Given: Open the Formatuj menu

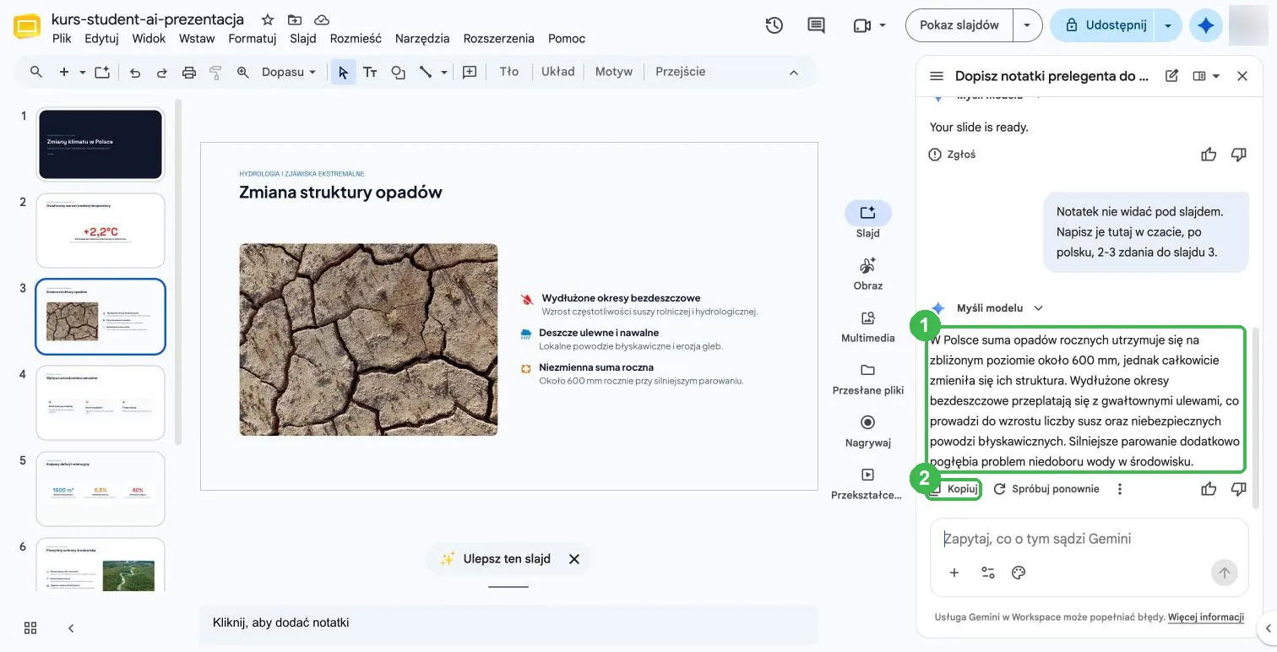Looking at the screenshot, I should [x=253, y=38].
